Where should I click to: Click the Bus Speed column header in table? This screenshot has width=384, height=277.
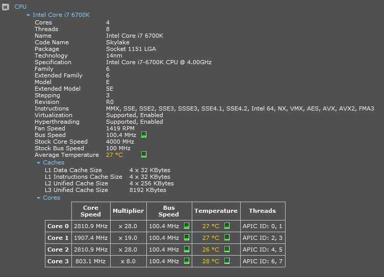click(169, 211)
